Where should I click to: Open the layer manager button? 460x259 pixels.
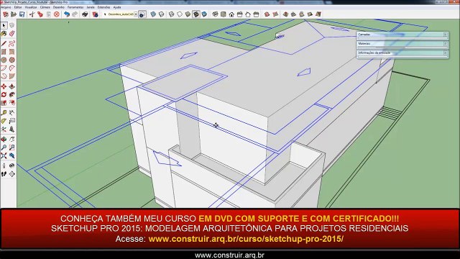pos(142,14)
